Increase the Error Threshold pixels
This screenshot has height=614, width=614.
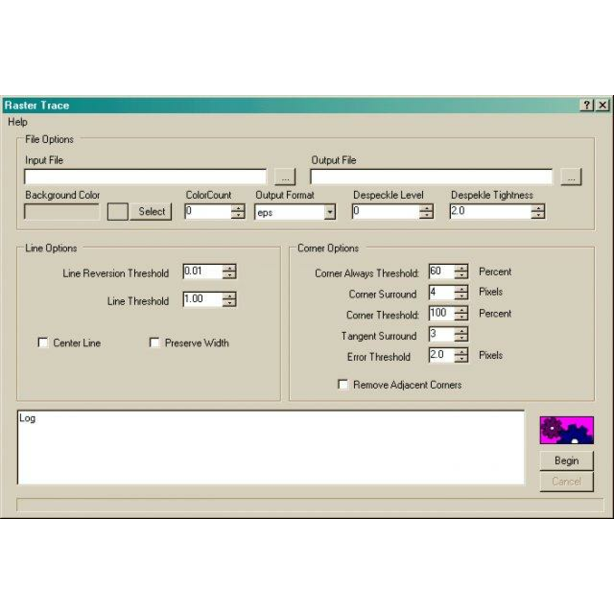461,352
